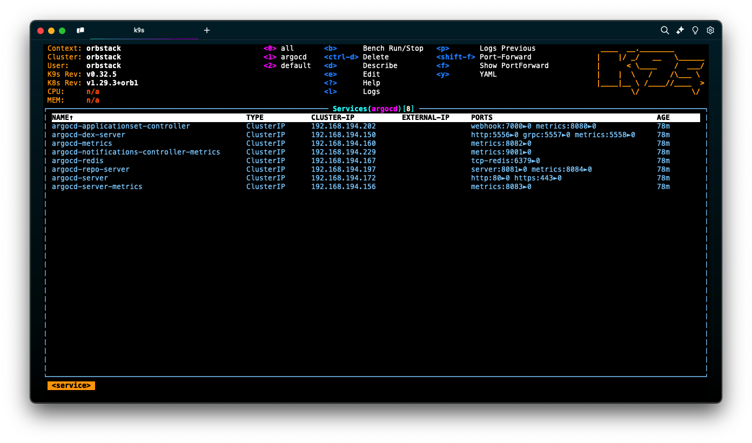Select the <2> default namespace shortcut
Image resolution: width=752 pixels, height=443 pixels.
[287, 65]
